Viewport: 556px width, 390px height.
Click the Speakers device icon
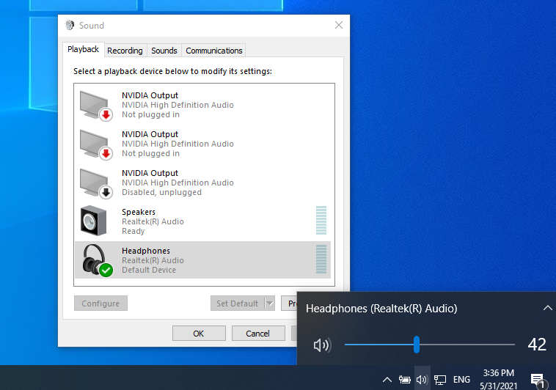(x=94, y=221)
